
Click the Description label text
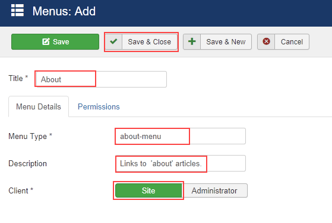[27, 163]
